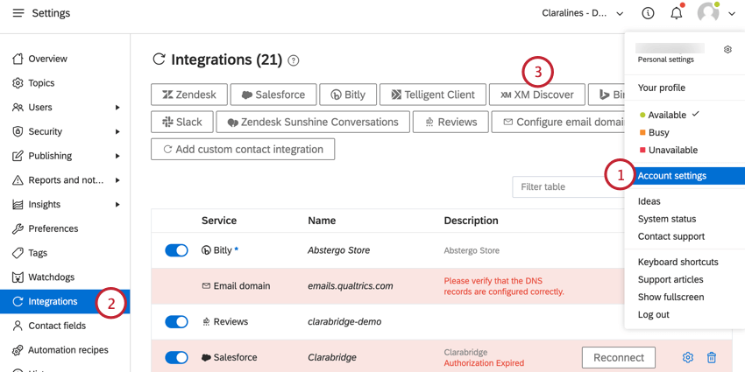
Task: Reconnect the Salesforce Clarabridge integration
Action: pos(619,358)
